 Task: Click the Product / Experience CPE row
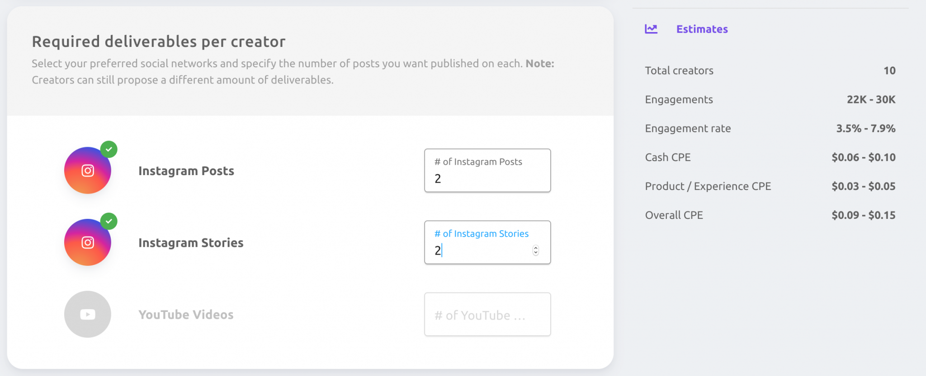coord(770,186)
